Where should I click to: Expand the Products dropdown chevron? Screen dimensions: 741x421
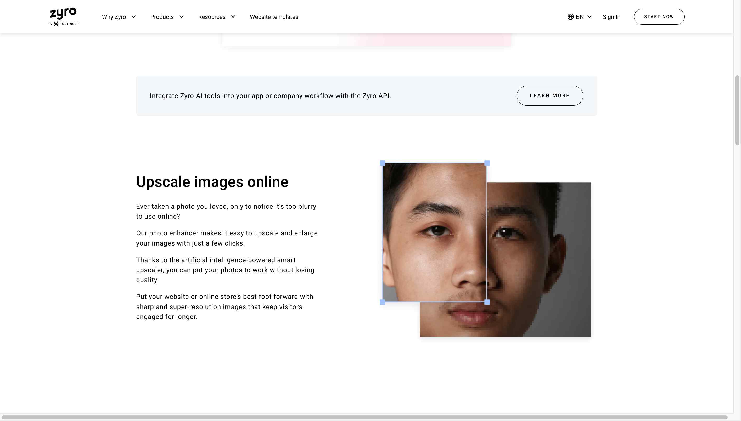pos(181,17)
